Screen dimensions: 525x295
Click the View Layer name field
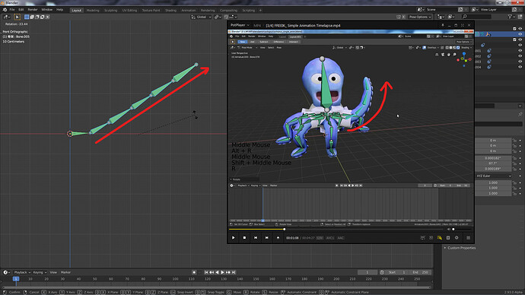point(495,10)
